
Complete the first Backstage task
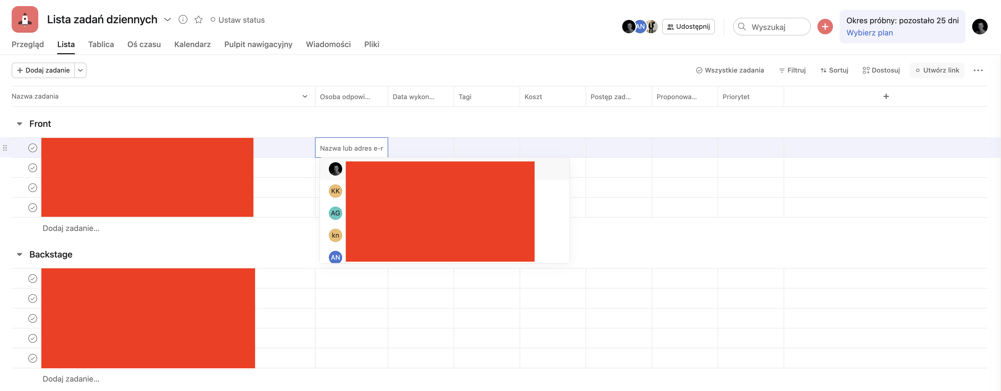[33, 279]
